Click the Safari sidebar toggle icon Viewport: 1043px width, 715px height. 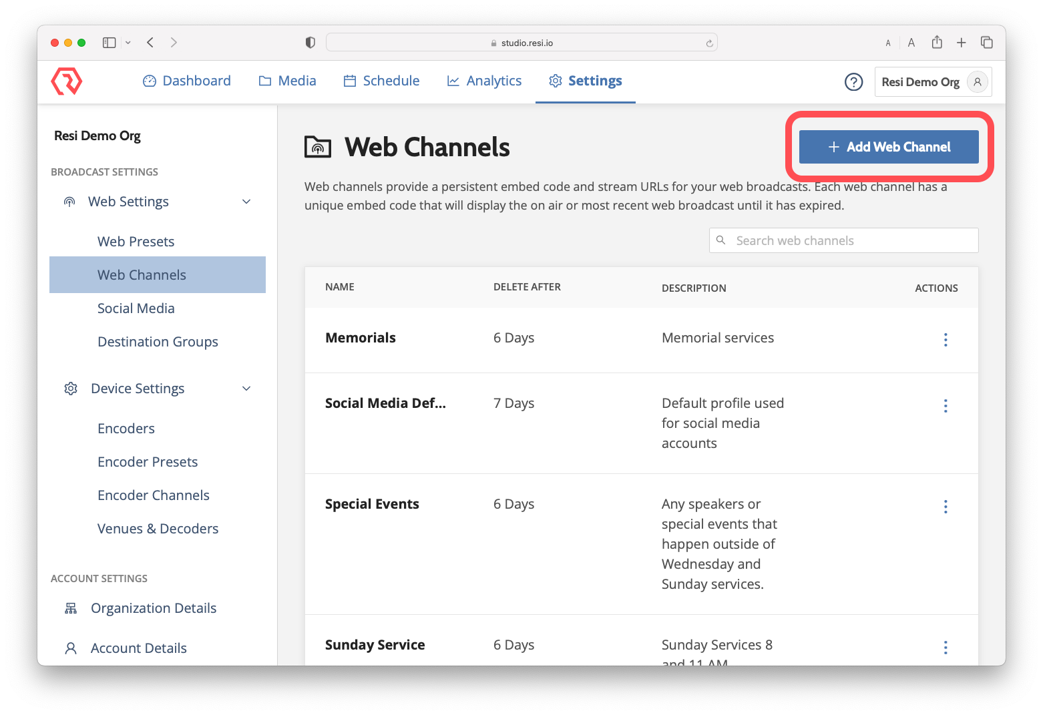pyautogui.click(x=109, y=43)
